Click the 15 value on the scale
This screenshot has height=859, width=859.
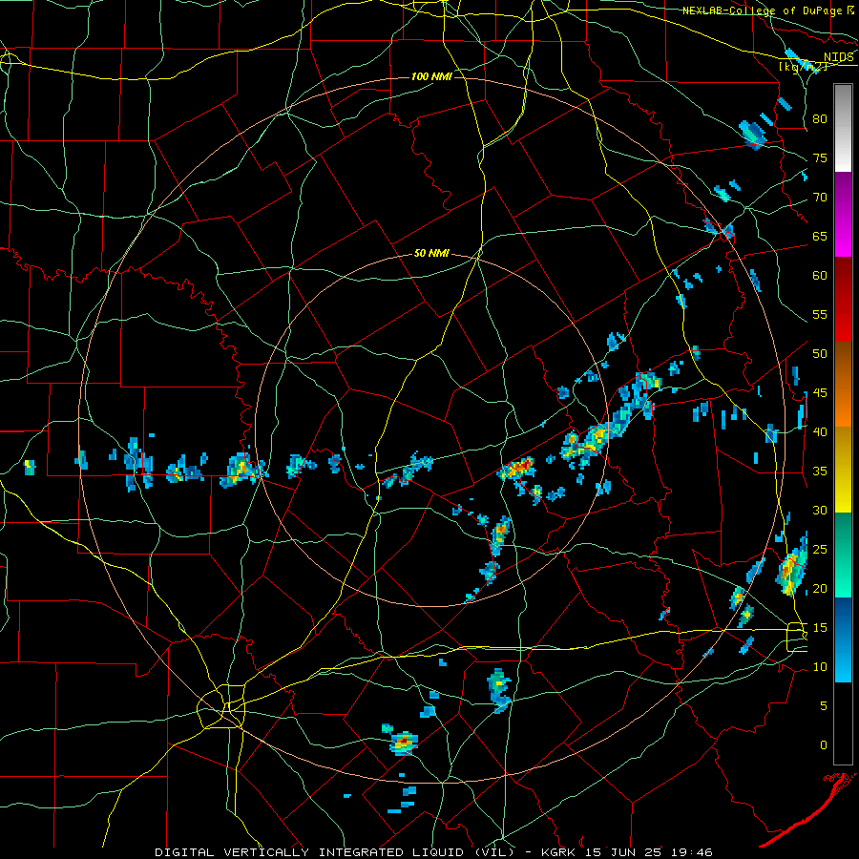(x=820, y=628)
